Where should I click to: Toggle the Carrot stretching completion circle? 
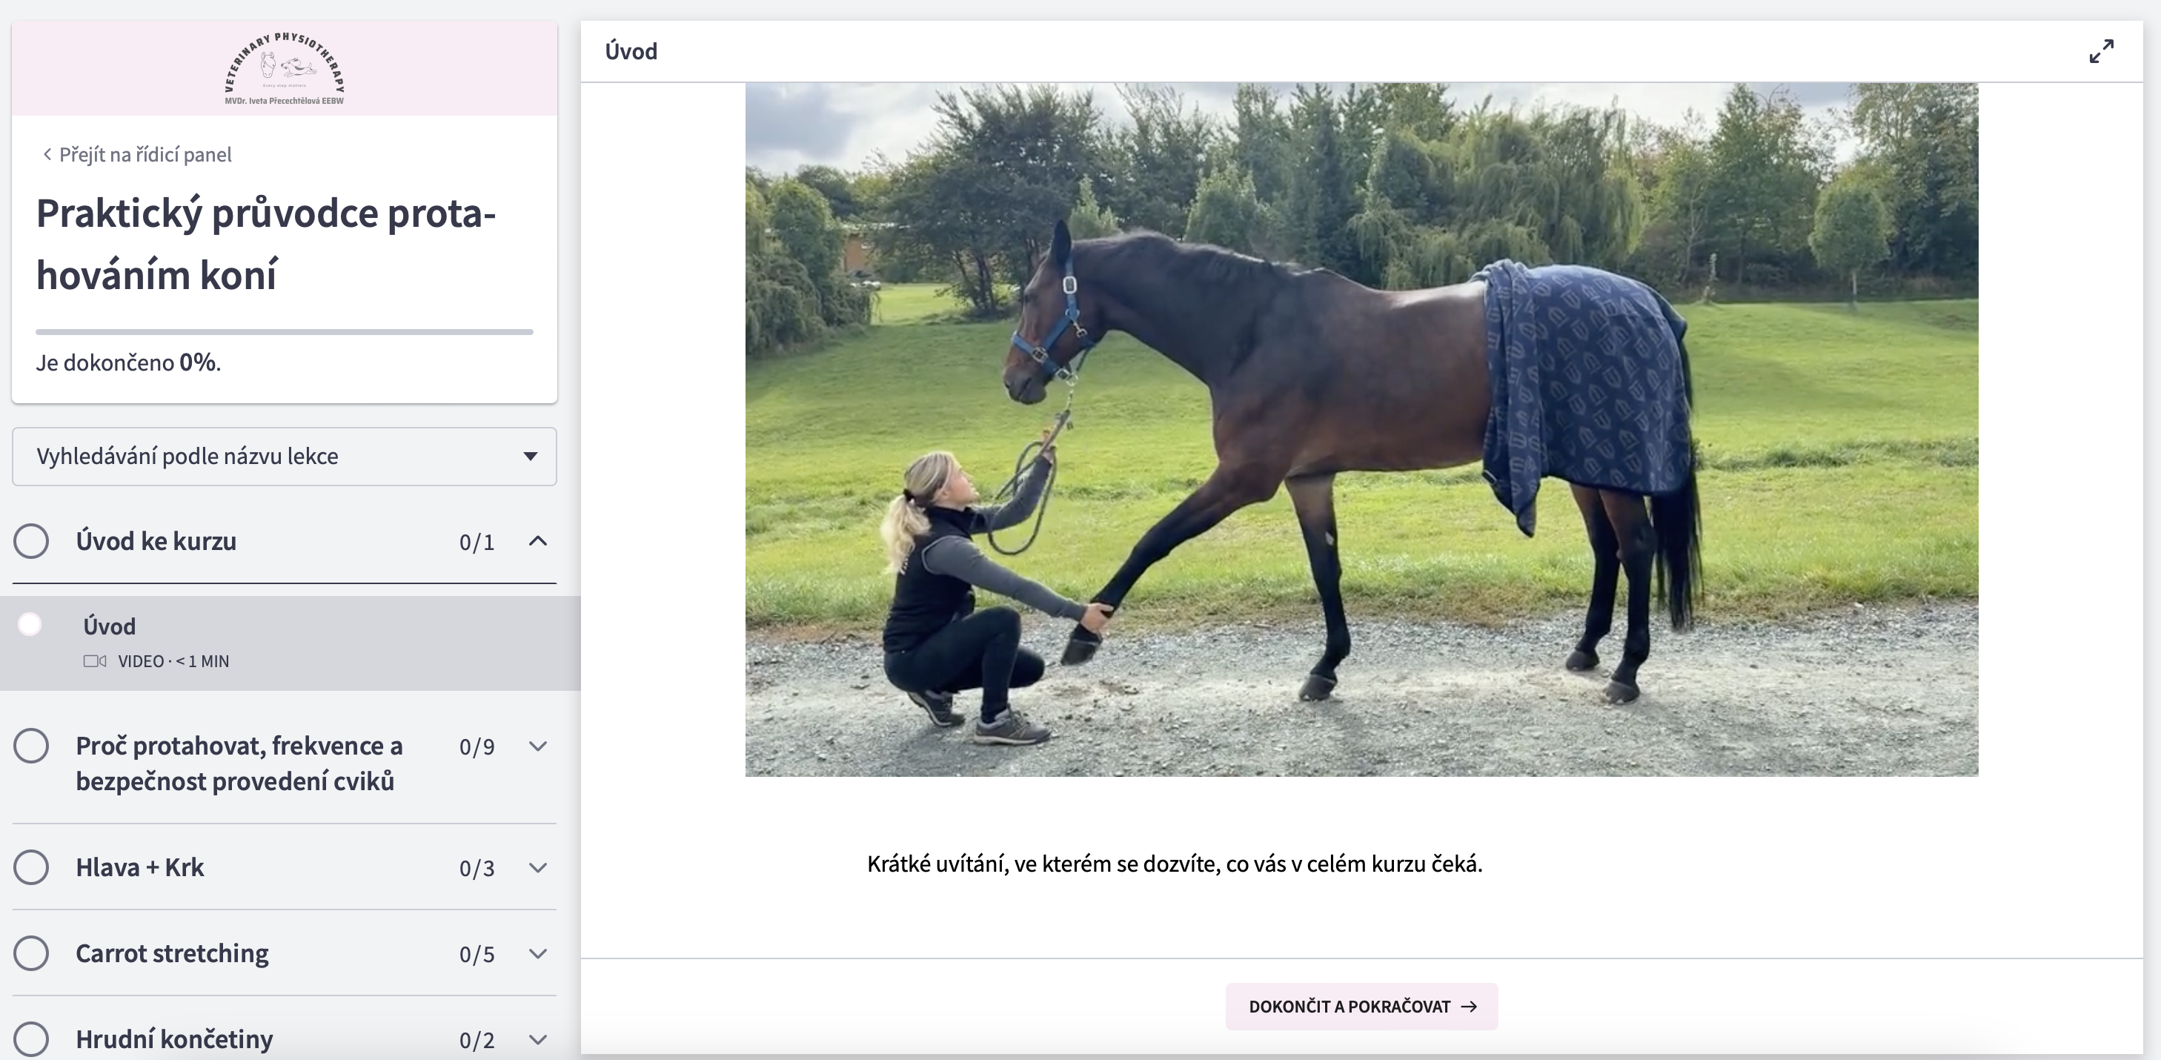tap(31, 953)
